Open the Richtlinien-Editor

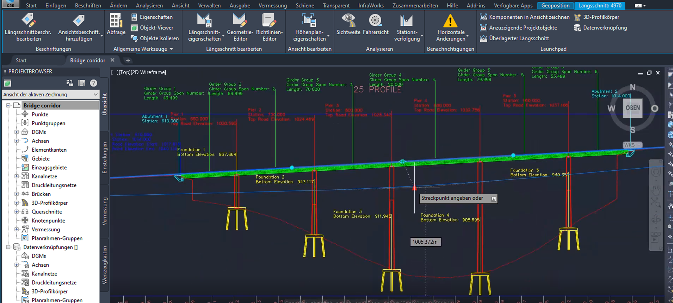269,28
